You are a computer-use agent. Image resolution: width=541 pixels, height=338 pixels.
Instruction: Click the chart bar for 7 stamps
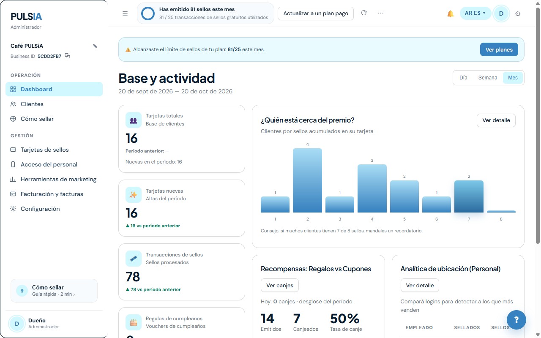[x=469, y=196]
